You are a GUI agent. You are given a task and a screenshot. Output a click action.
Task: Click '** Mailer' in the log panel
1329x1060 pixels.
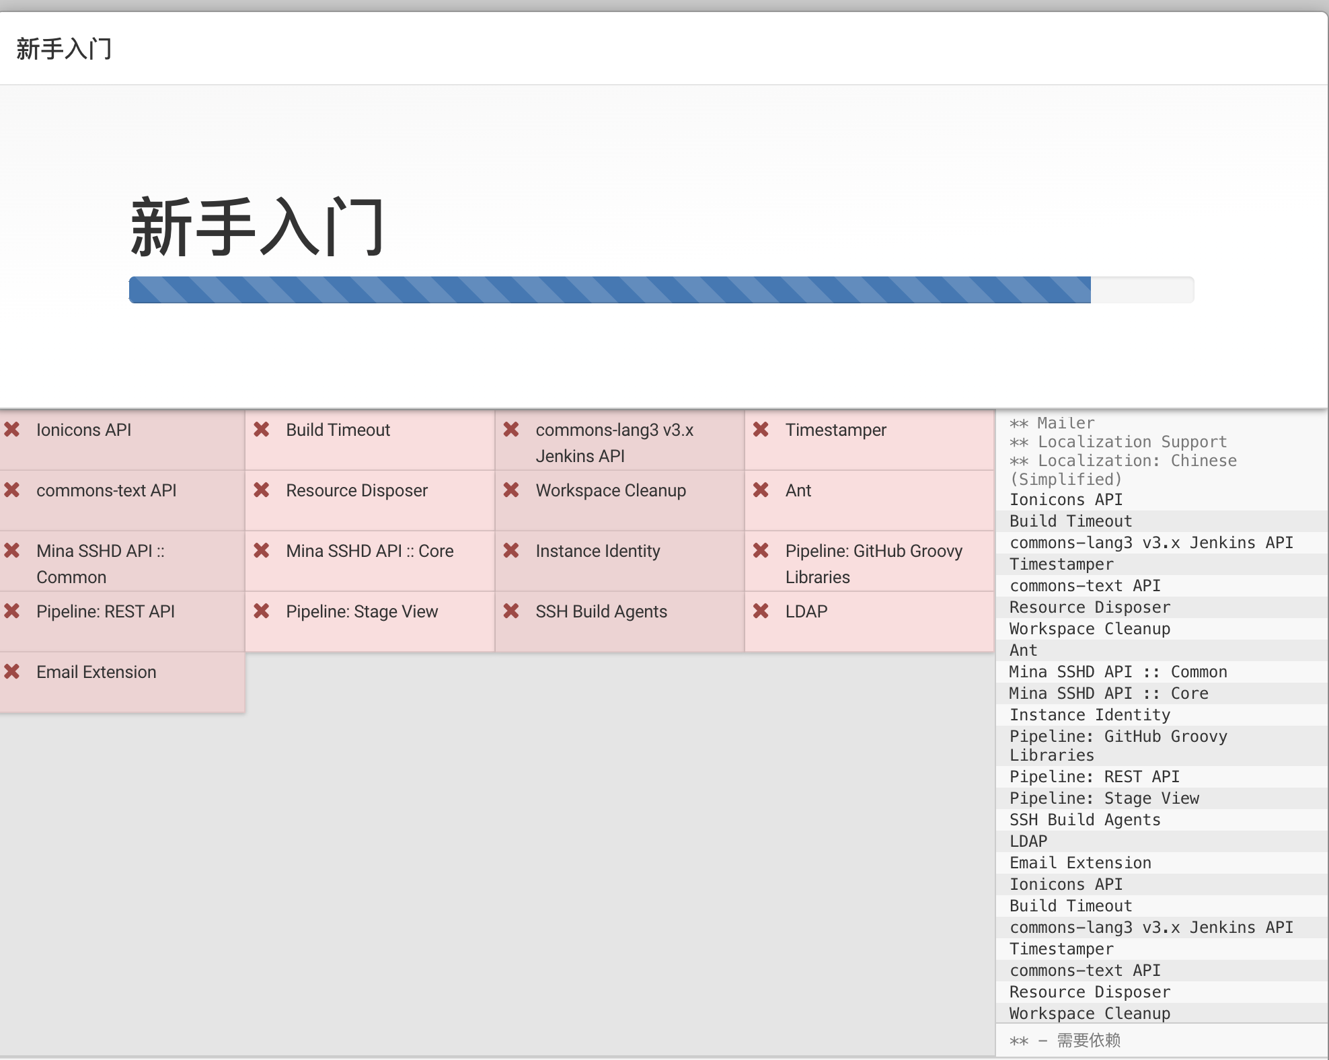pyautogui.click(x=1053, y=423)
